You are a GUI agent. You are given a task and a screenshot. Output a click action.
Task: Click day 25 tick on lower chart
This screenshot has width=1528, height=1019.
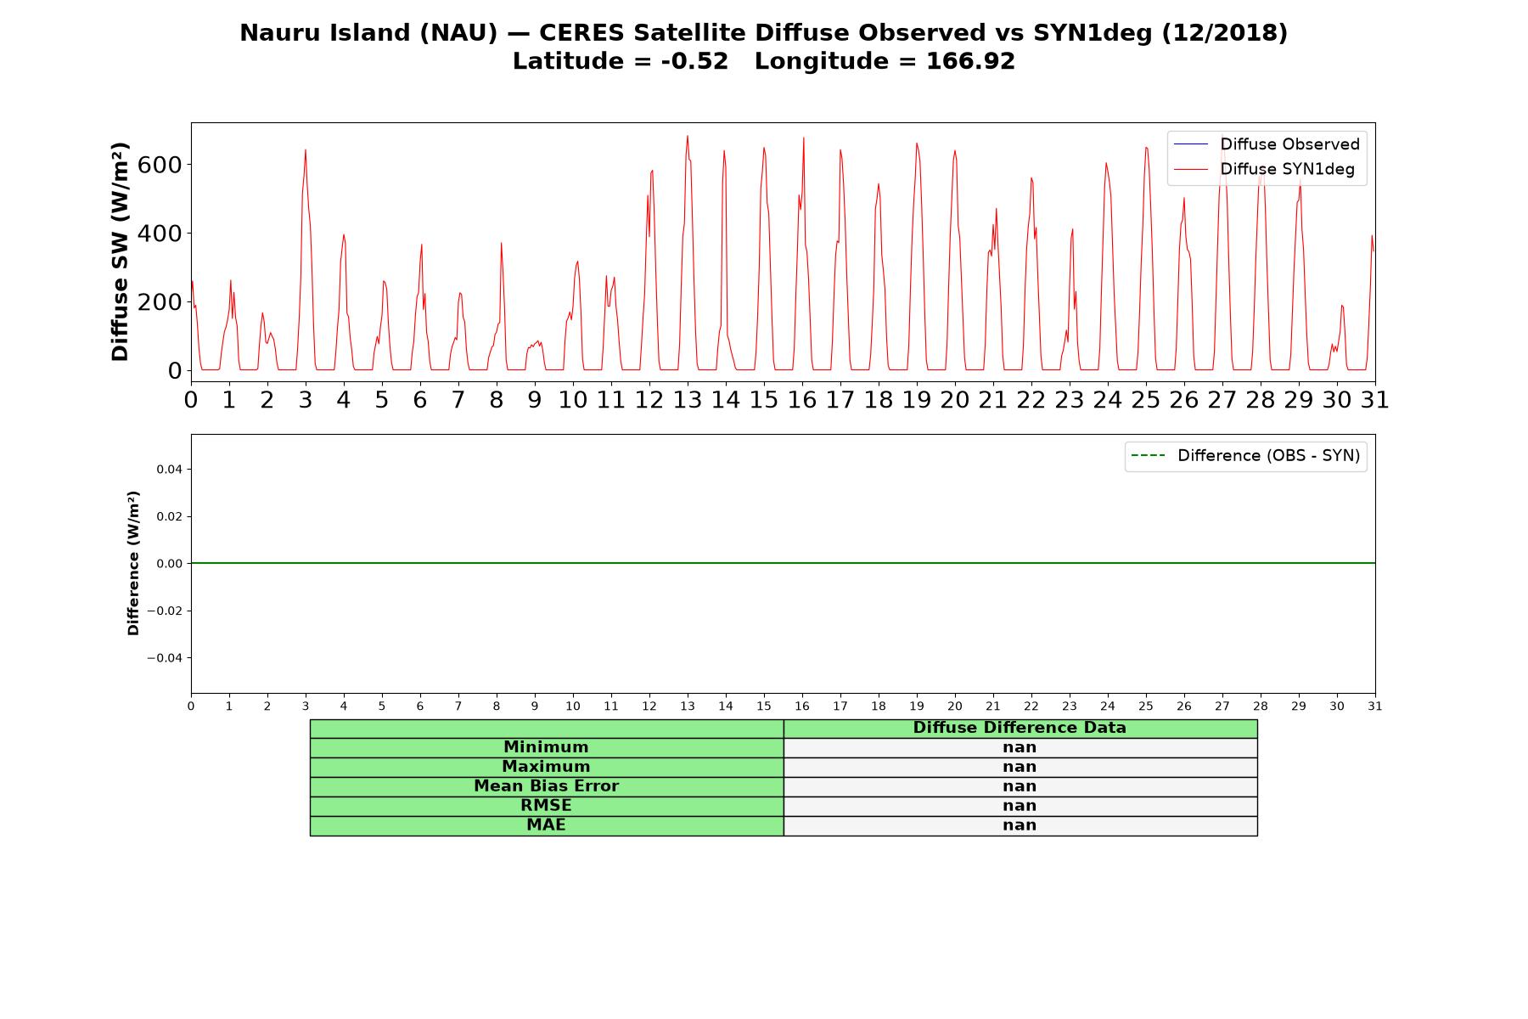1146,707
